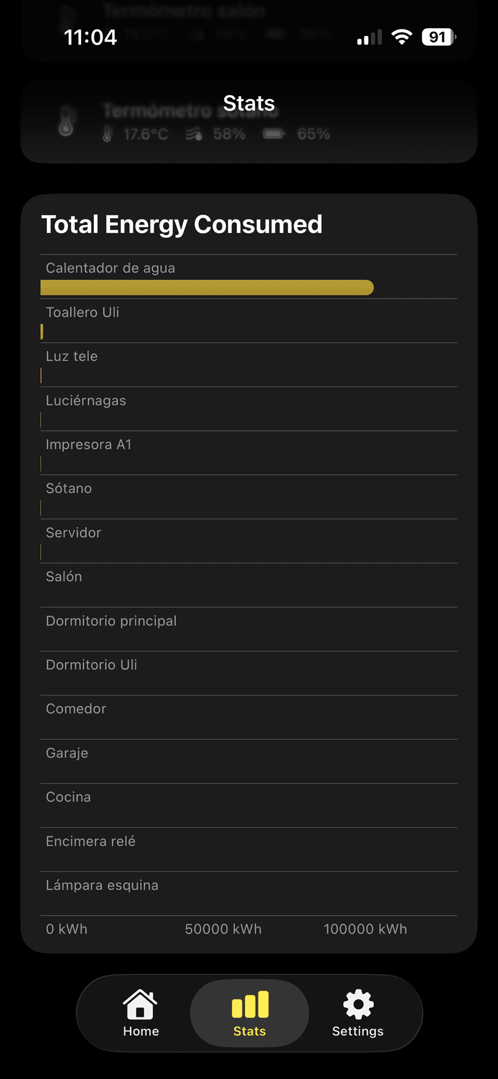
Task: Tap the Dormitorio principal entry
Action: click(111, 621)
